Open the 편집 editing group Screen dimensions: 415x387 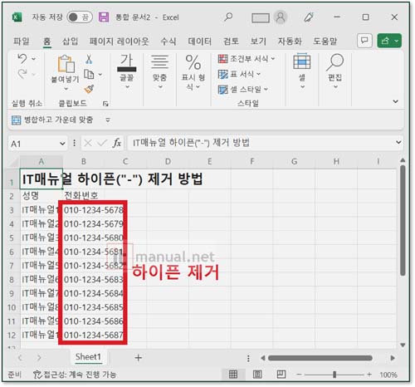[x=335, y=71]
